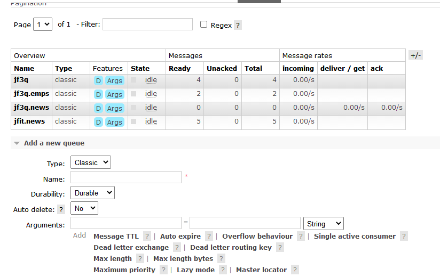Open the Durability dropdown
The width and height of the screenshot is (440, 277).
pyautogui.click(x=92, y=193)
